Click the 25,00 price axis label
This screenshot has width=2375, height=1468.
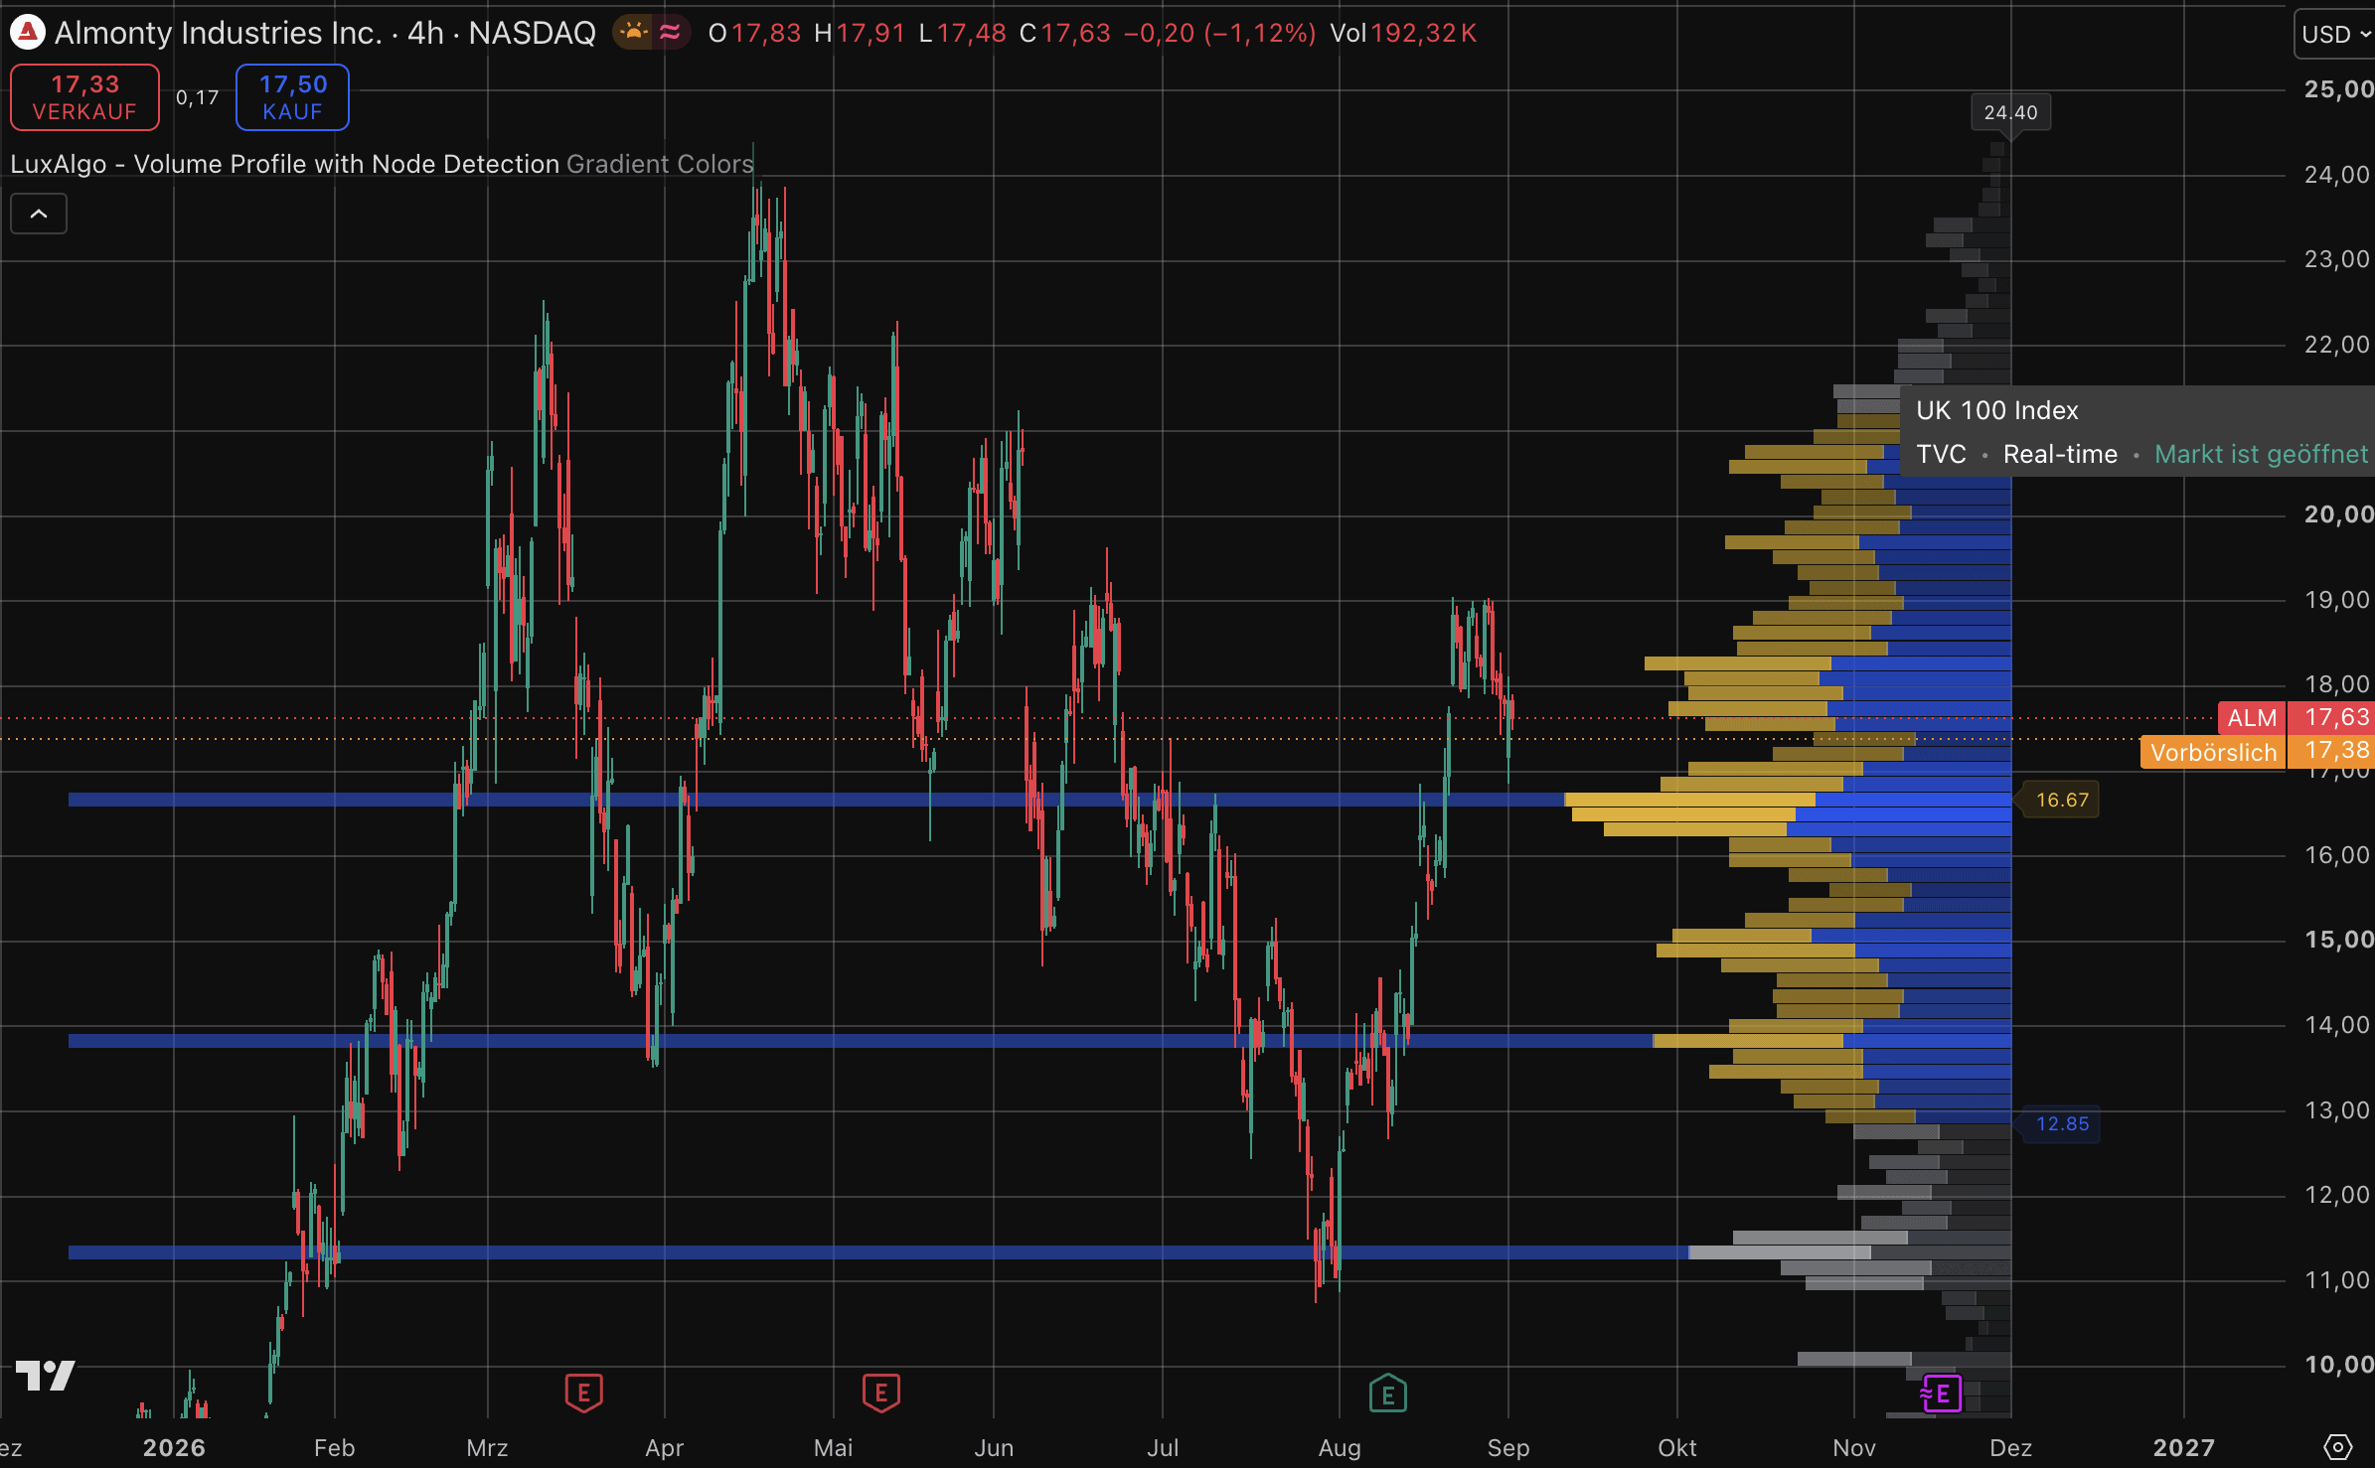[x=2338, y=89]
